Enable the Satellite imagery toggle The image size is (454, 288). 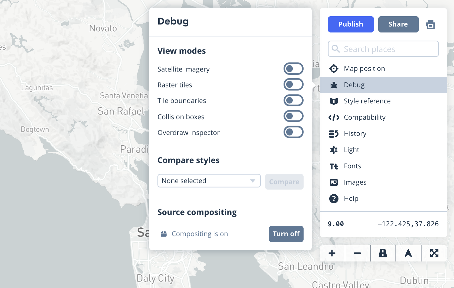tap(293, 69)
